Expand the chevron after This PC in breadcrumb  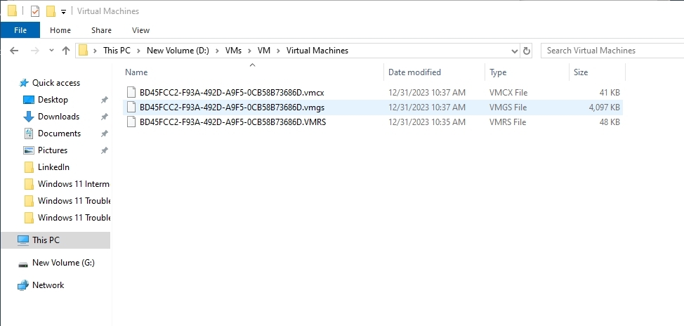pyautogui.click(x=138, y=51)
